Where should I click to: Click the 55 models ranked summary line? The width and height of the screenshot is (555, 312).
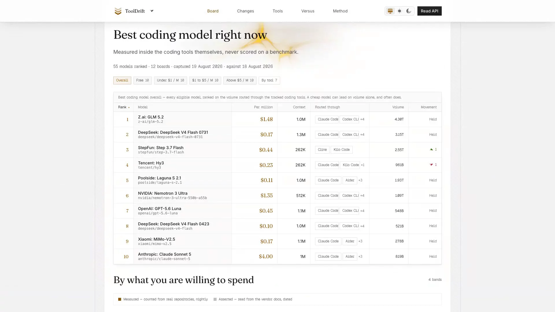tap(193, 66)
